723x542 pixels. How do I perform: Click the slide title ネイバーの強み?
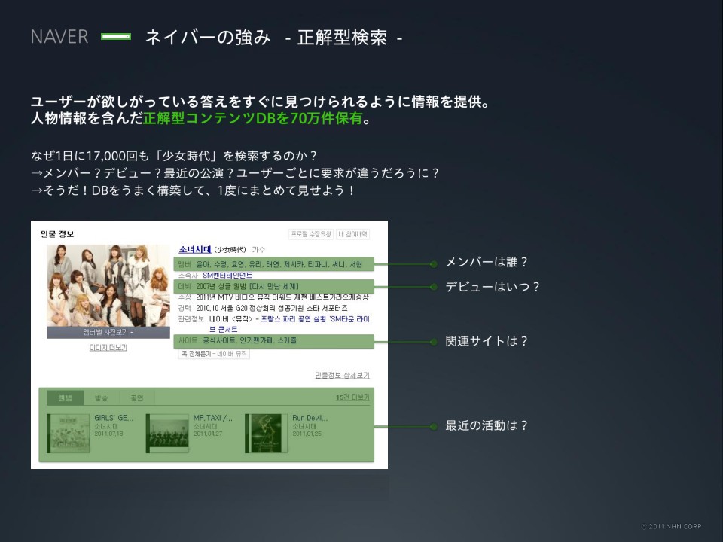tap(208, 38)
